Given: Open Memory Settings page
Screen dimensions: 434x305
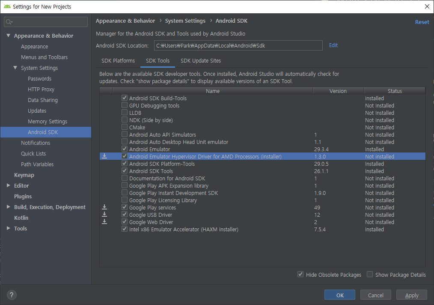Looking at the screenshot, I should click(x=48, y=121).
